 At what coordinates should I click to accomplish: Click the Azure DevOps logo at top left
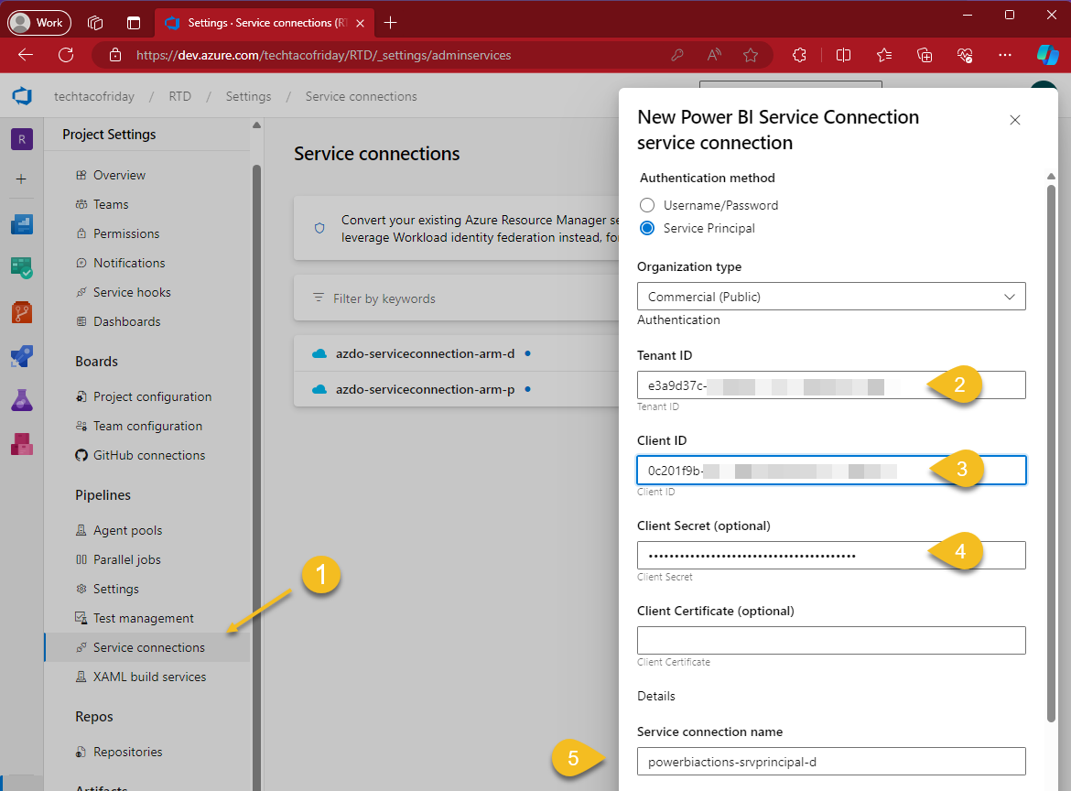click(21, 95)
